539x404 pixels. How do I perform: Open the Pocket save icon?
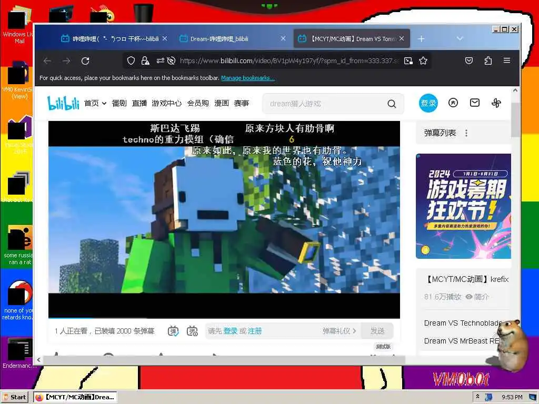[x=469, y=61]
